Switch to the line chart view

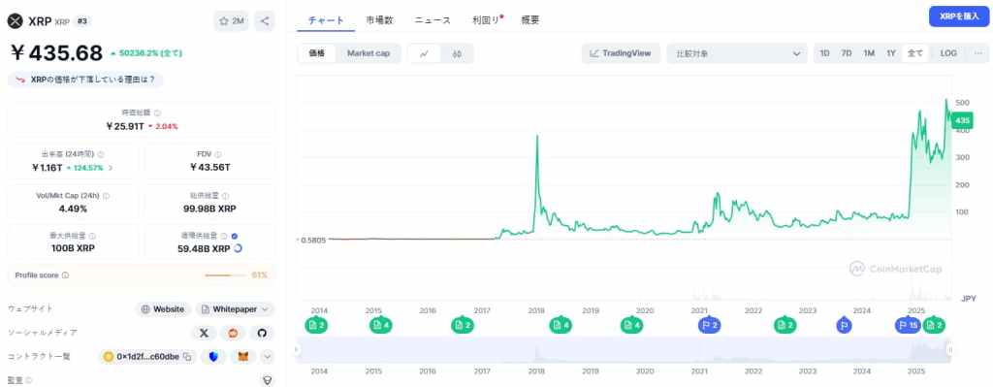tap(425, 54)
